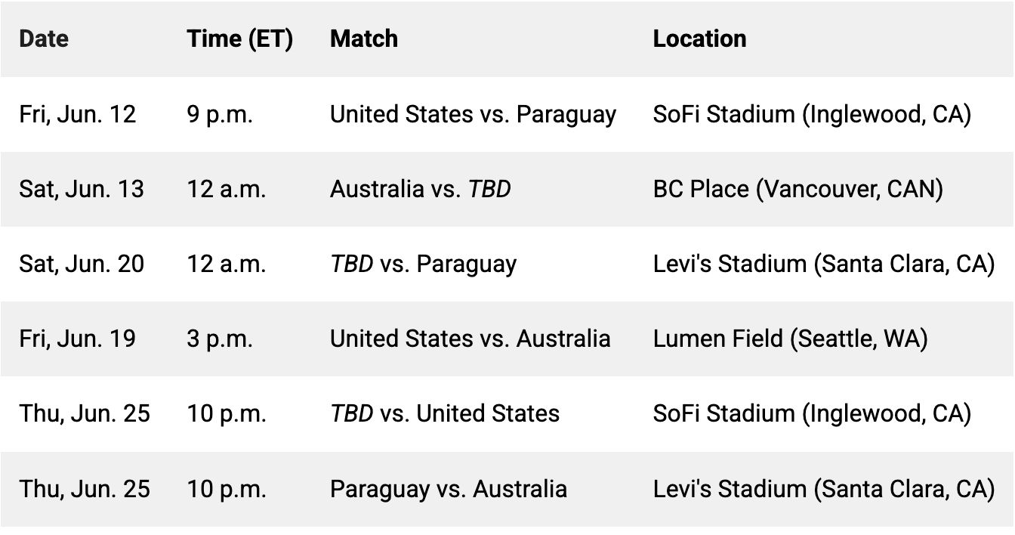Select BC Place (Vancouver, CAN) location
The image size is (1015, 535).
pyautogui.click(x=798, y=189)
